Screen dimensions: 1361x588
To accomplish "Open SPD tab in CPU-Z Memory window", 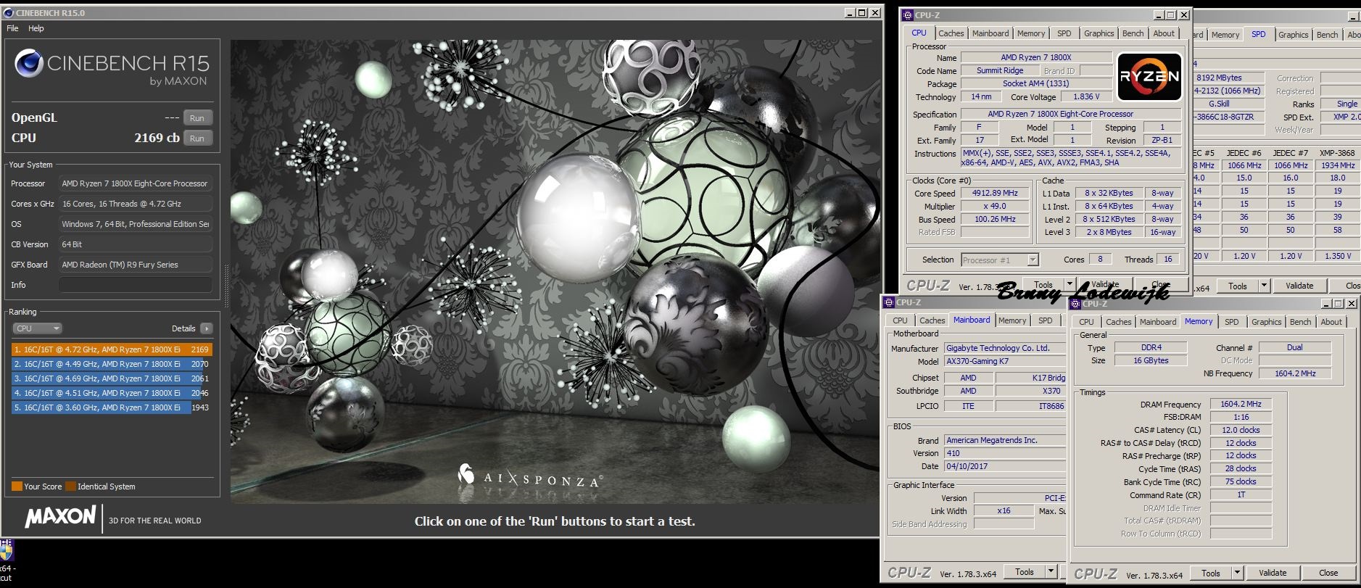I will pos(1231,322).
